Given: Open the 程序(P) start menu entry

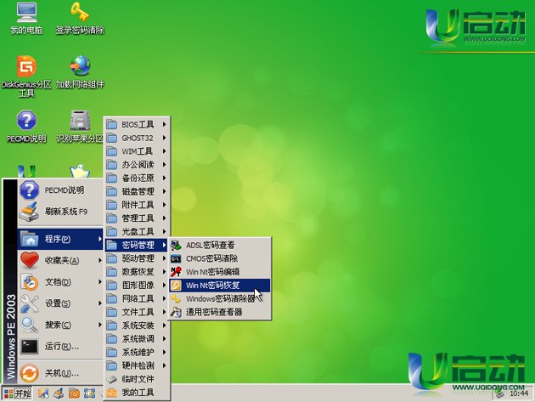Looking at the screenshot, I should click(60, 239).
